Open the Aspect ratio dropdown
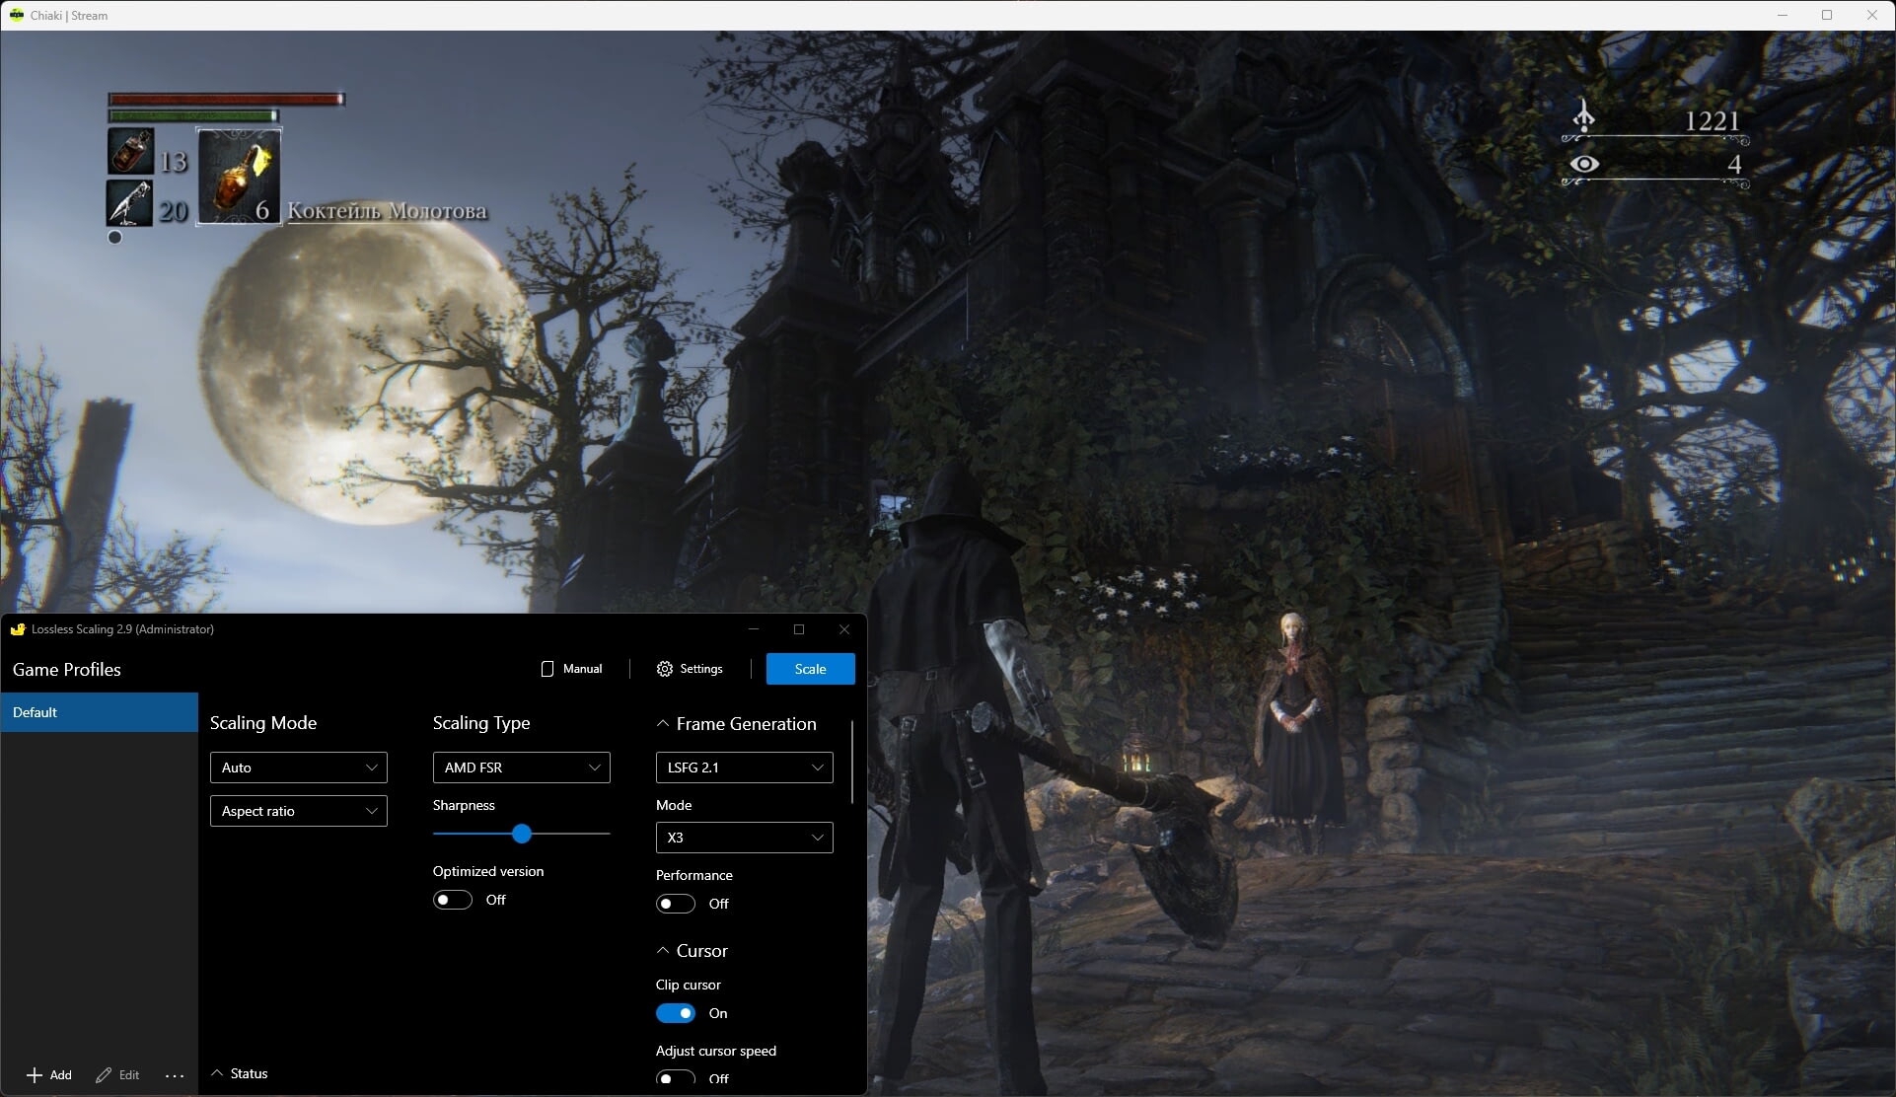The height and width of the screenshot is (1097, 1896). (x=298, y=811)
